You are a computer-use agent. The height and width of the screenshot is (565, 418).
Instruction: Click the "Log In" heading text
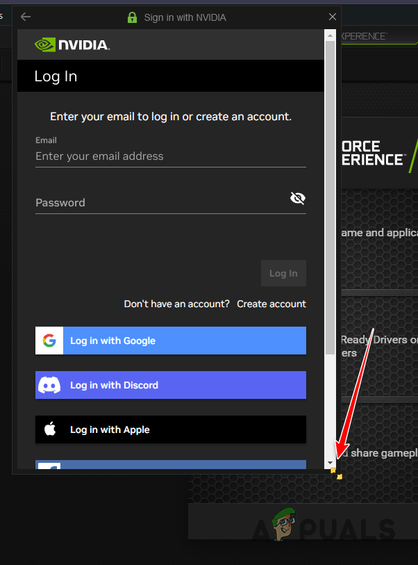coord(56,76)
